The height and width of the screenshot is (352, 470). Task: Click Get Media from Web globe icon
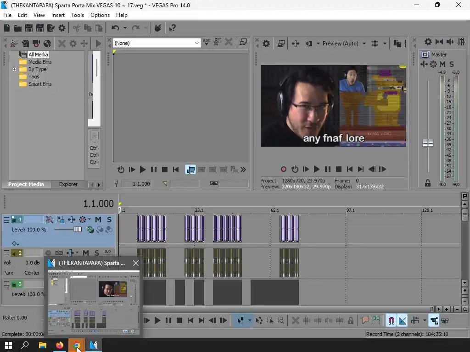click(x=47, y=44)
